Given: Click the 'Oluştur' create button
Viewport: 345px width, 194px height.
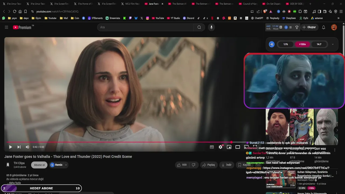Looking at the screenshot, I should pos(309,27).
